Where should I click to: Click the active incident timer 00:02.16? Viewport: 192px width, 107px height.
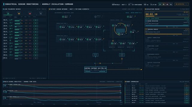(152, 14)
